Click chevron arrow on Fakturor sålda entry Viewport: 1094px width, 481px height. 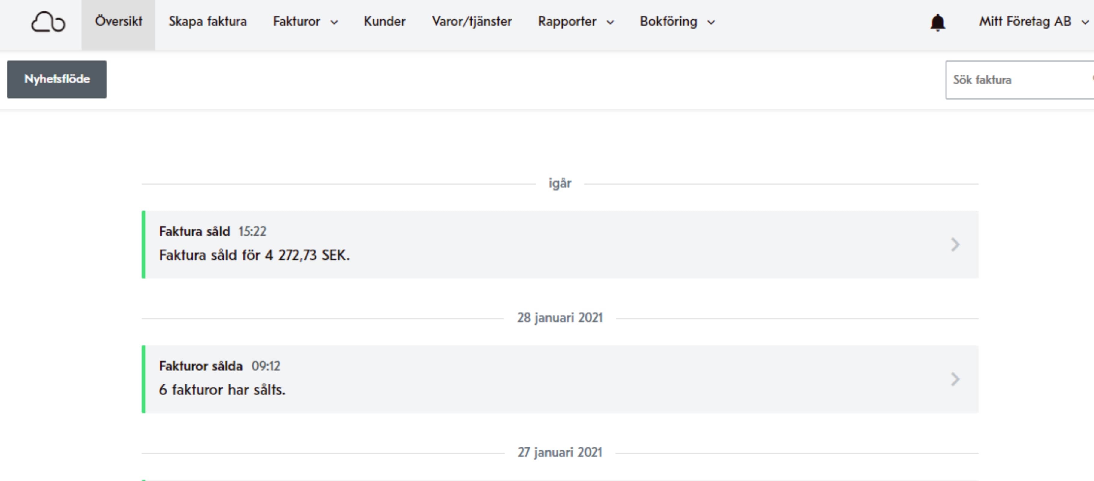[x=955, y=379]
